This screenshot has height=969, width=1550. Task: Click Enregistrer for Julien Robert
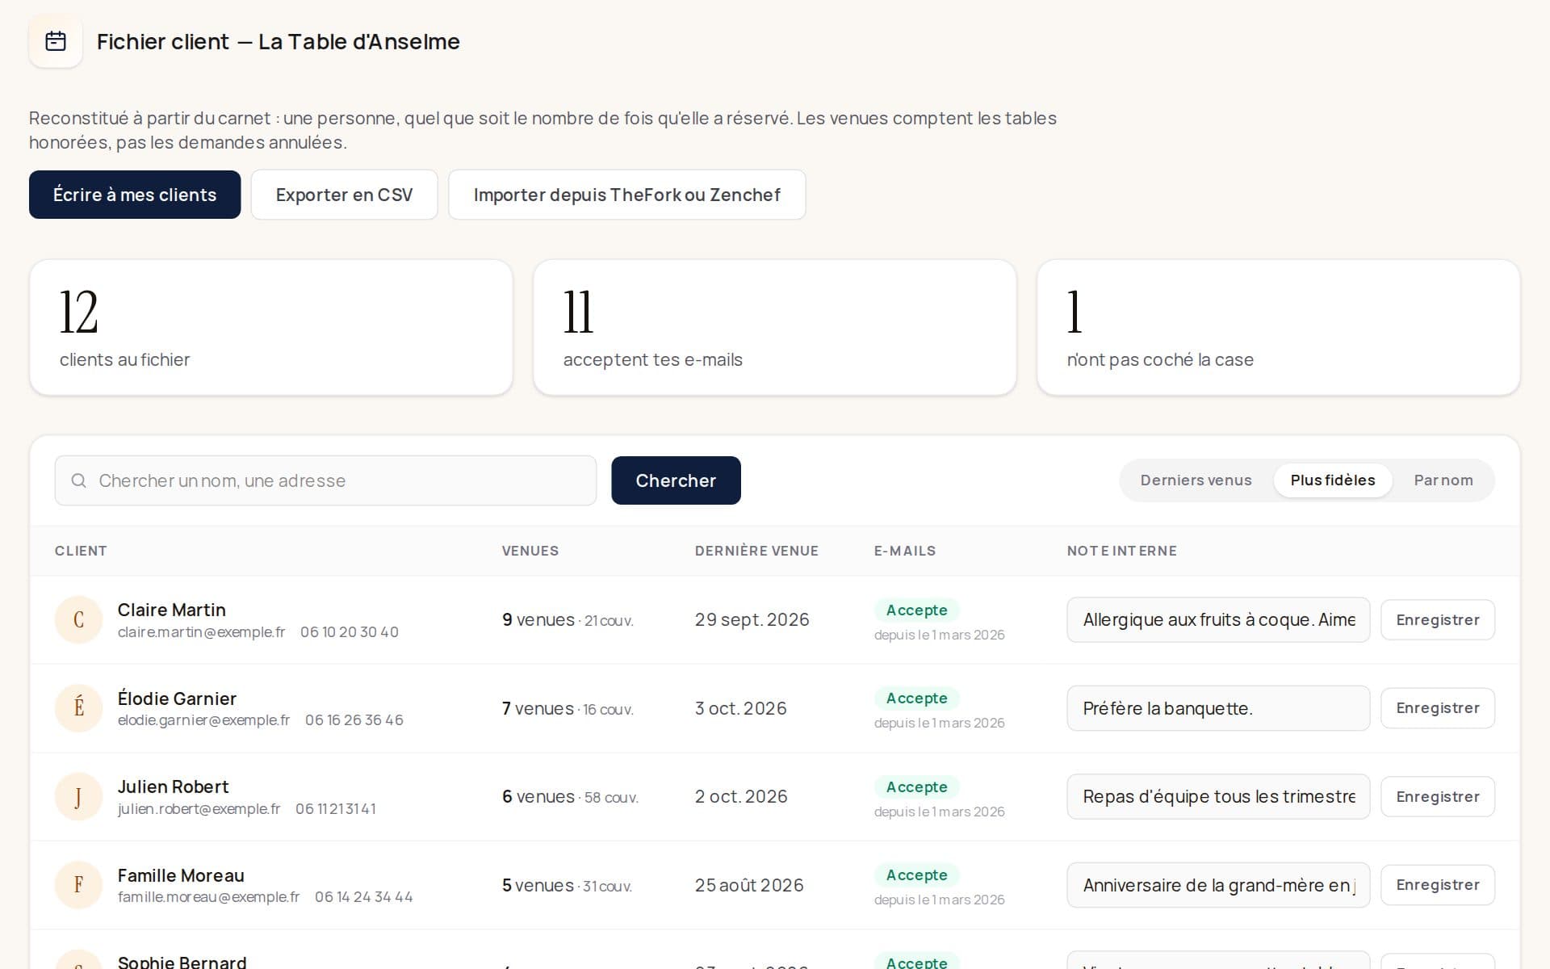click(1438, 796)
